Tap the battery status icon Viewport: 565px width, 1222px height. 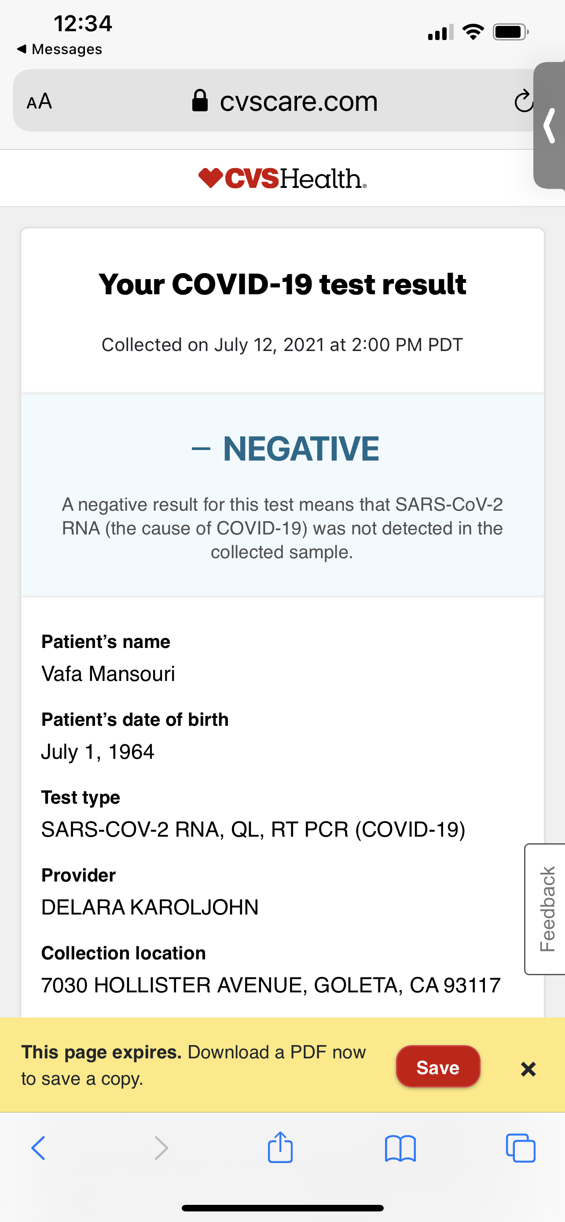coord(510,32)
